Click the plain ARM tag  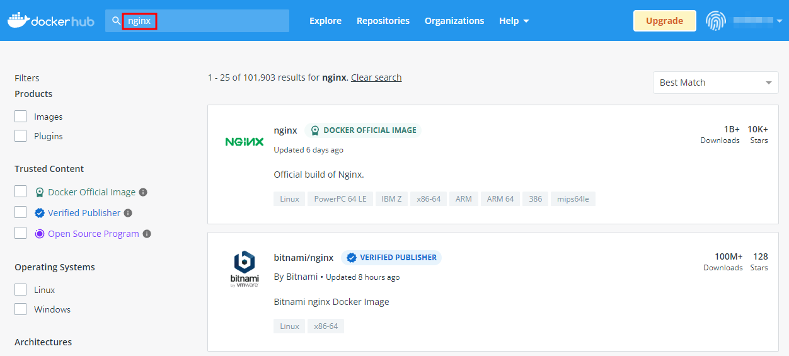pyautogui.click(x=464, y=199)
